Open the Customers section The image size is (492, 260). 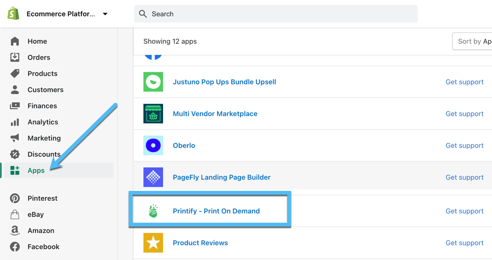tap(46, 90)
